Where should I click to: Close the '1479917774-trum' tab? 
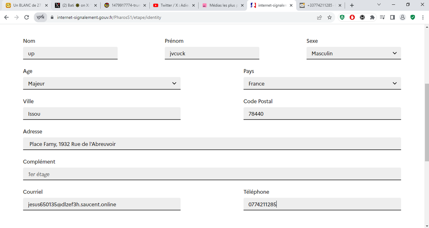coord(144,5)
